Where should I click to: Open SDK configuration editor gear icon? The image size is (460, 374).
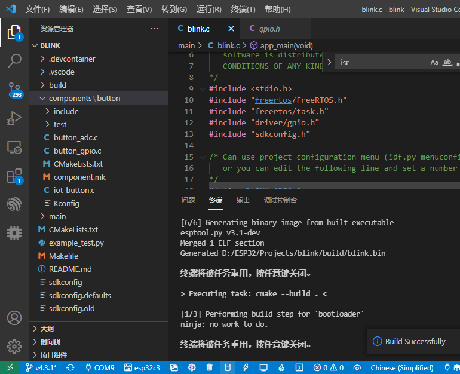pos(192,367)
